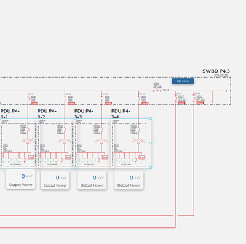Click the tie breaker symbol beside PQM Critical
This screenshot has height=244, width=246.
click(x=157, y=91)
